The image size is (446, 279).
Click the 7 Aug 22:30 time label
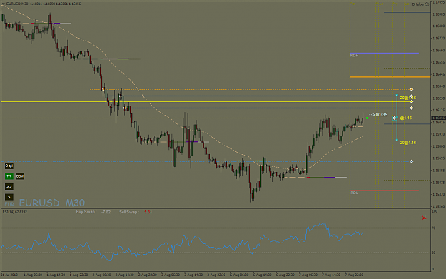pyautogui.click(x=354, y=275)
